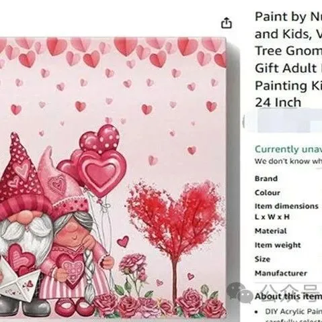The image size is (322, 322).
Task: Click the Size specification label
Action: [262, 259]
